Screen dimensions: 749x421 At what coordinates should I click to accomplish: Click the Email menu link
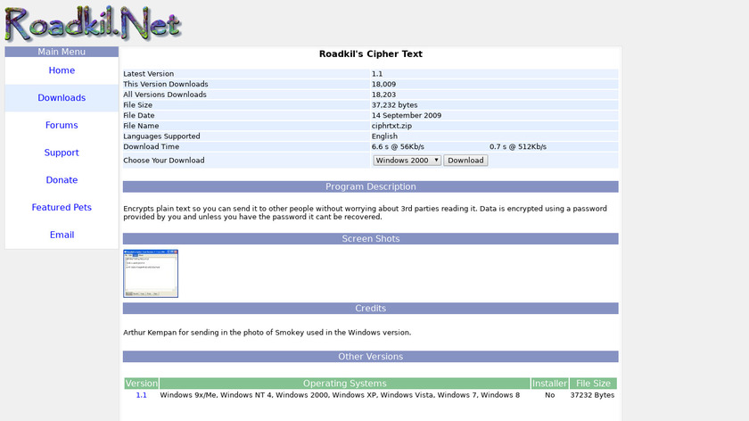[x=62, y=235]
